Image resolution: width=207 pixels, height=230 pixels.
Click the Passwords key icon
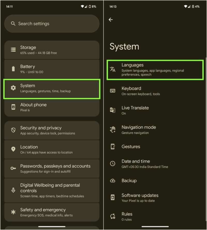click(x=13, y=168)
